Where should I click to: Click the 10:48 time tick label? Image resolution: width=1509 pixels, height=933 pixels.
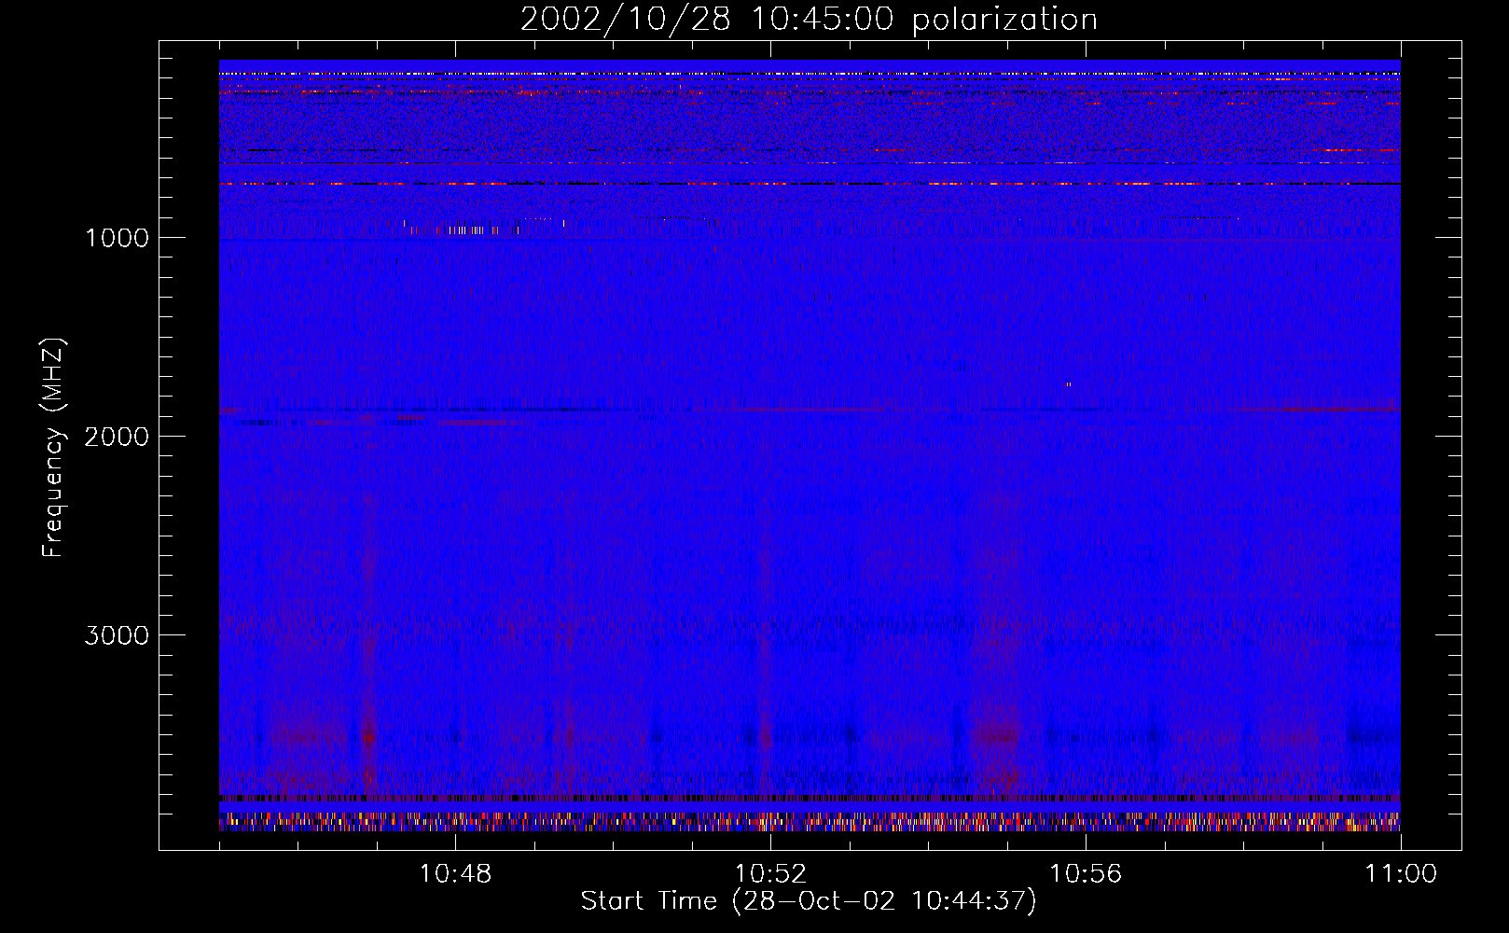[455, 874]
